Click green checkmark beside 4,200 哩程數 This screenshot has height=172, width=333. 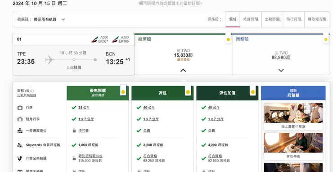point(203,145)
